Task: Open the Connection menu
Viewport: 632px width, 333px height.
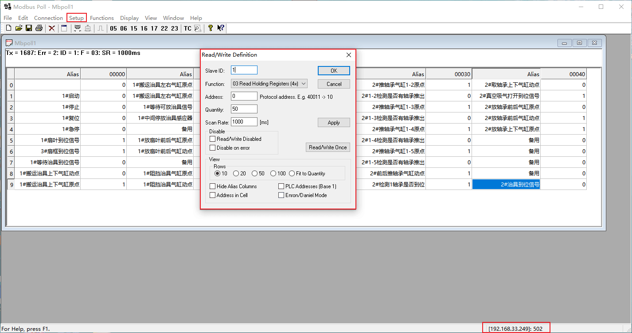Action: click(48, 18)
